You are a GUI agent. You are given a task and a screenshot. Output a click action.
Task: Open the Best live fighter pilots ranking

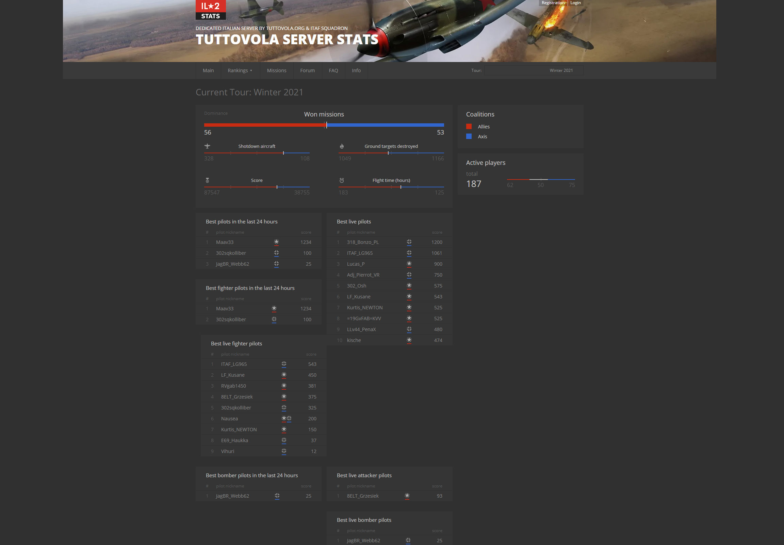click(x=236, y=344)
